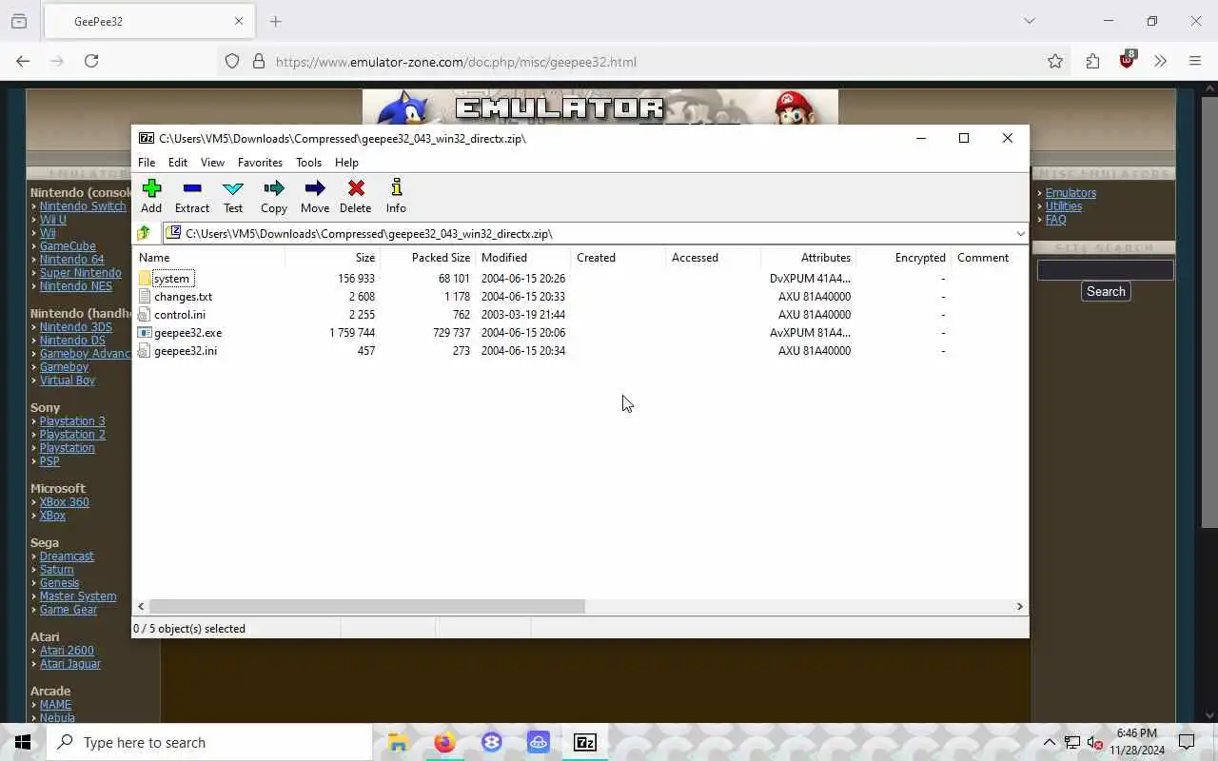Image resolution: width=1218 pixels, height=761 pixels.
Task: Switch to Firefox in the taskbar
Action: tap(444, 743)
